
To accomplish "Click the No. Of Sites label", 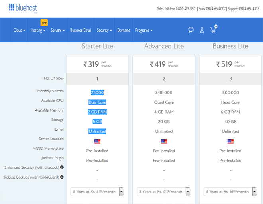I will point(54,78).
